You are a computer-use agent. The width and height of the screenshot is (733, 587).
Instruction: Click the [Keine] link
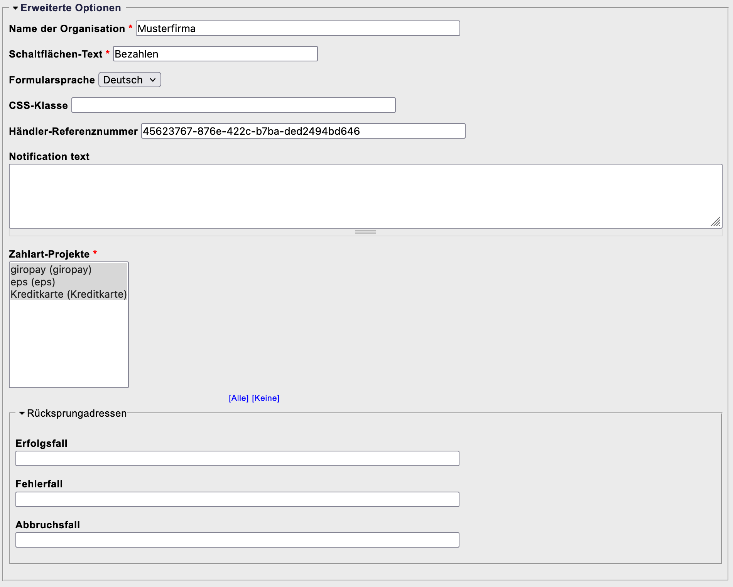(265, 398)
